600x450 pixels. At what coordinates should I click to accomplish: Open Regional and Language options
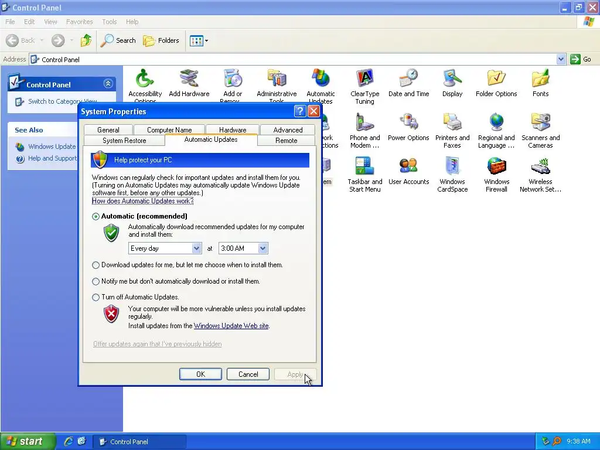pyautogui.click(x=496, y=131)
